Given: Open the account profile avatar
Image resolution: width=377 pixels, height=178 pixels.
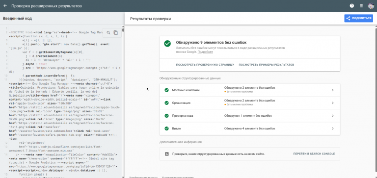Looking at the screenshot, I should tap(371, 6).
